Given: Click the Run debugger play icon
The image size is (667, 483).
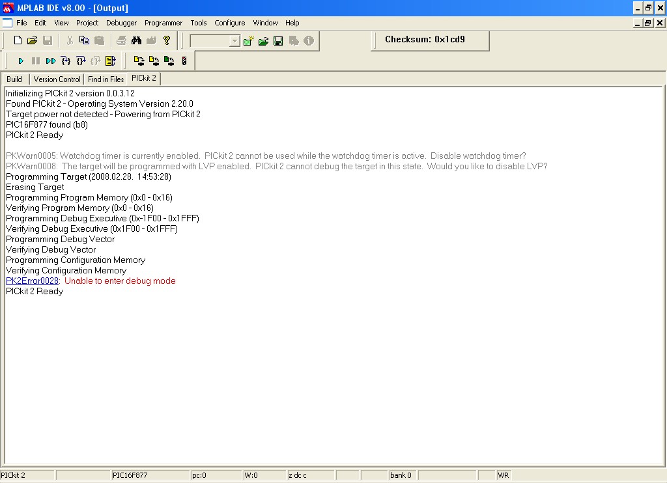Looking at the screenshot, I should pyautogui.click(x=21, y=61).
